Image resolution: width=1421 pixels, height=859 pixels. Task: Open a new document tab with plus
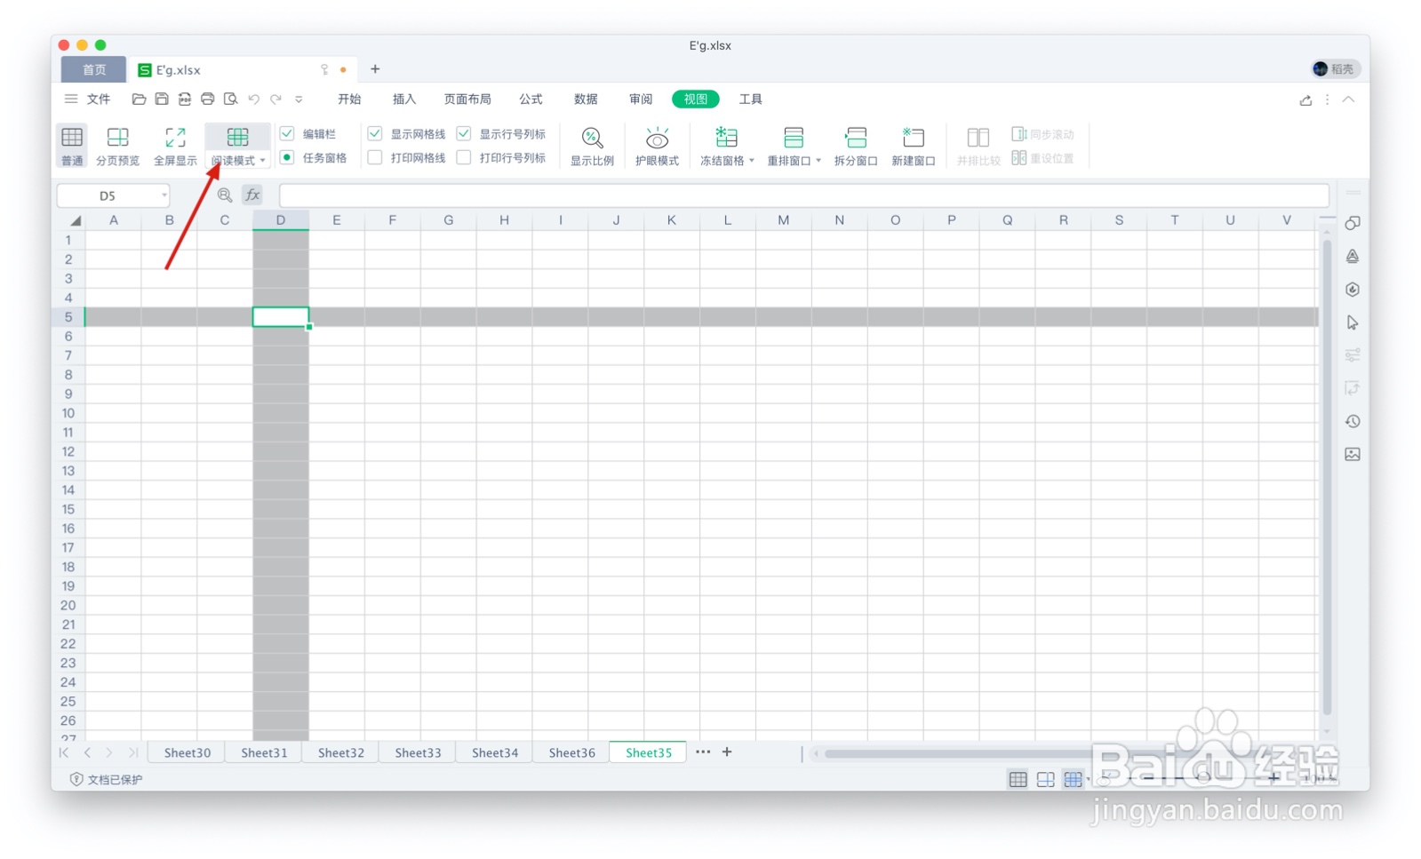tap(375, 68)
